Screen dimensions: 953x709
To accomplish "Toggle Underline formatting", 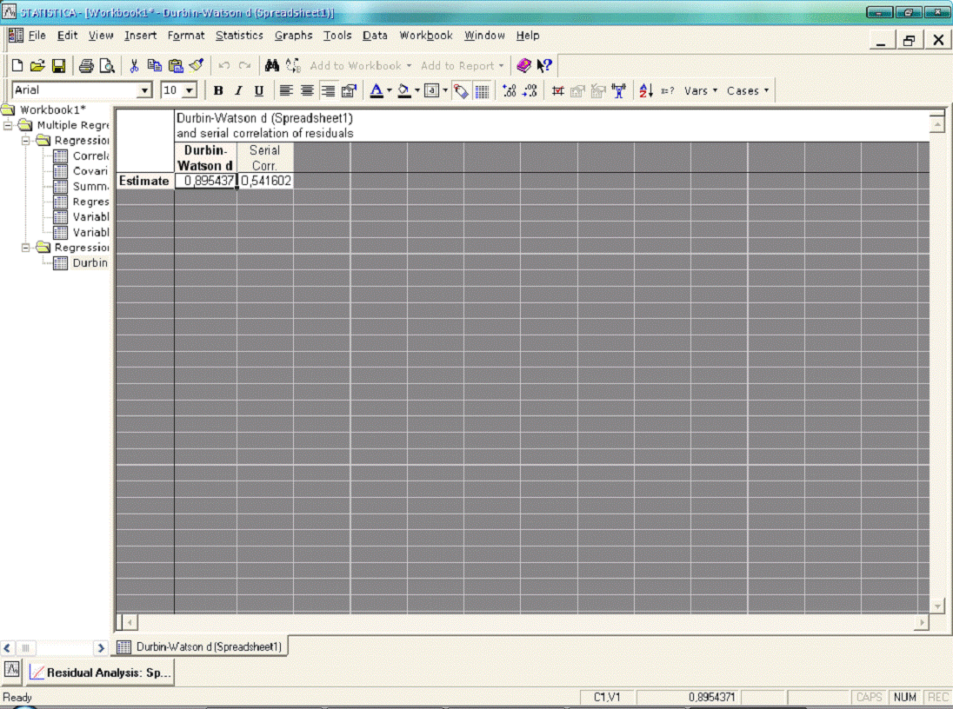I will coord(258,90).
